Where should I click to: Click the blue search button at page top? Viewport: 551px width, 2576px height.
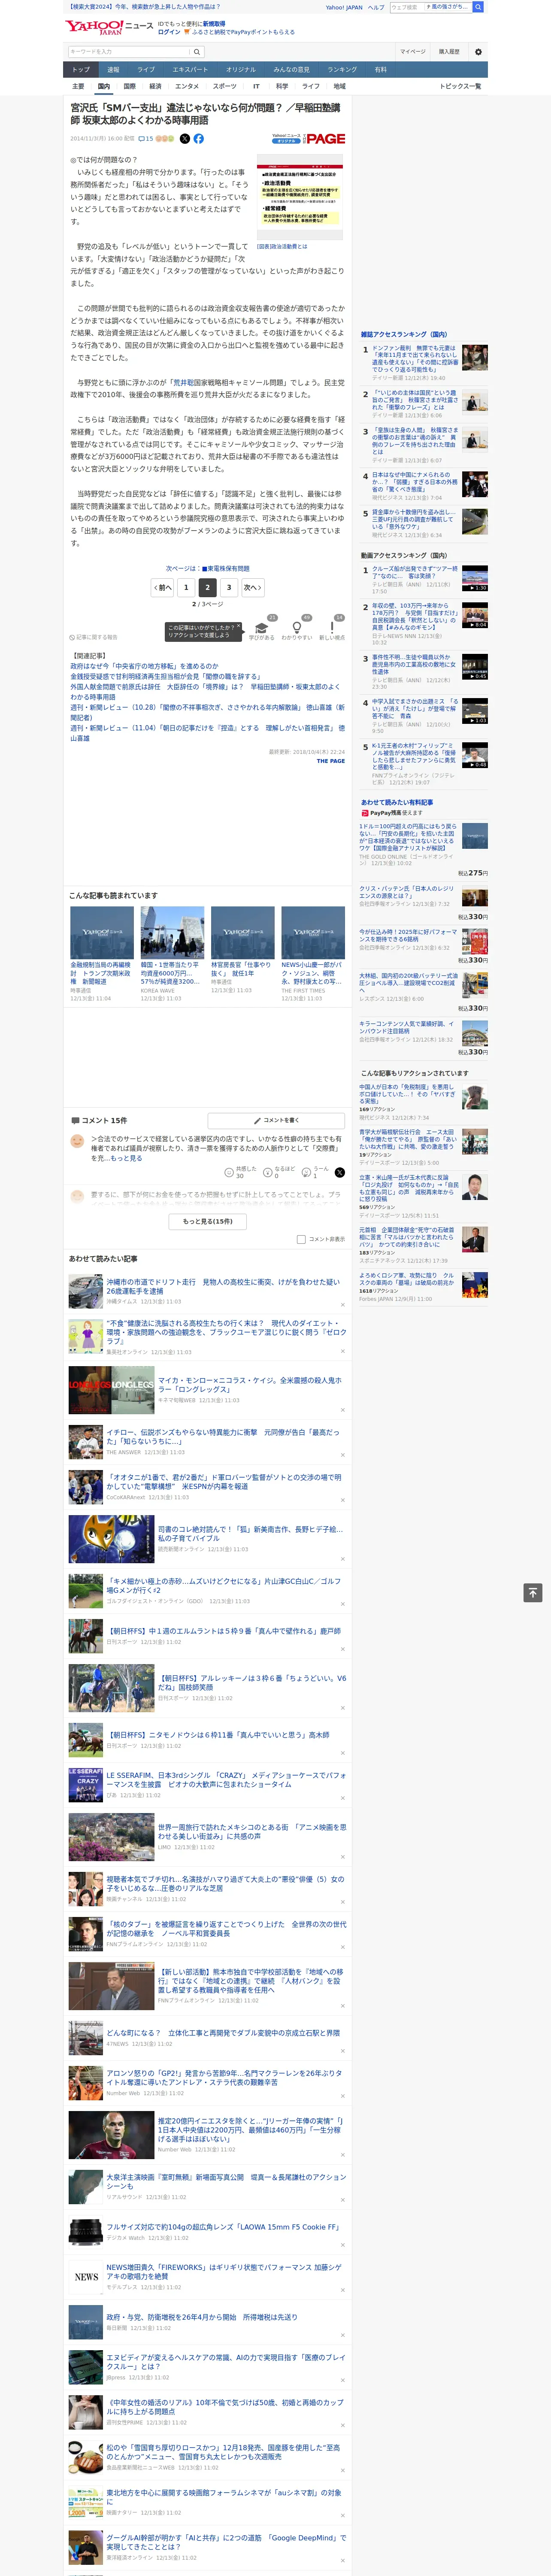(478, 7)
